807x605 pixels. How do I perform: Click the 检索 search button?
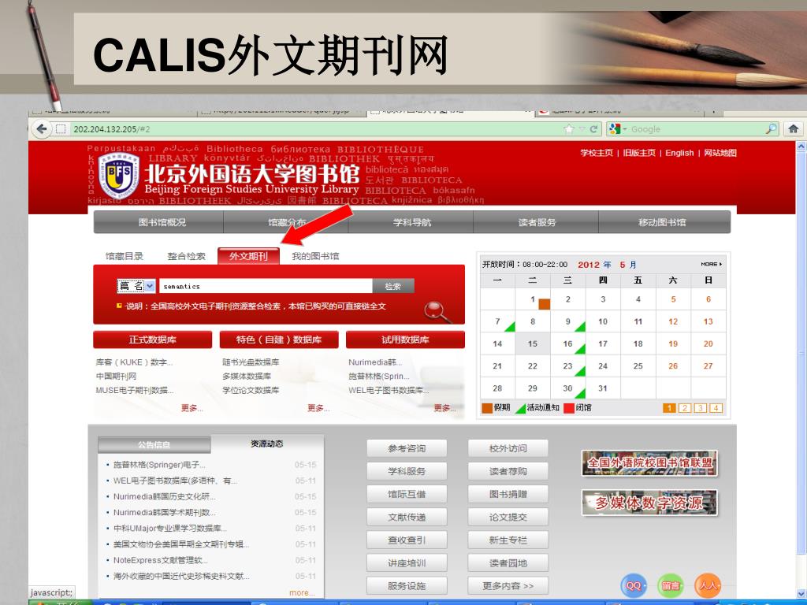393,286
